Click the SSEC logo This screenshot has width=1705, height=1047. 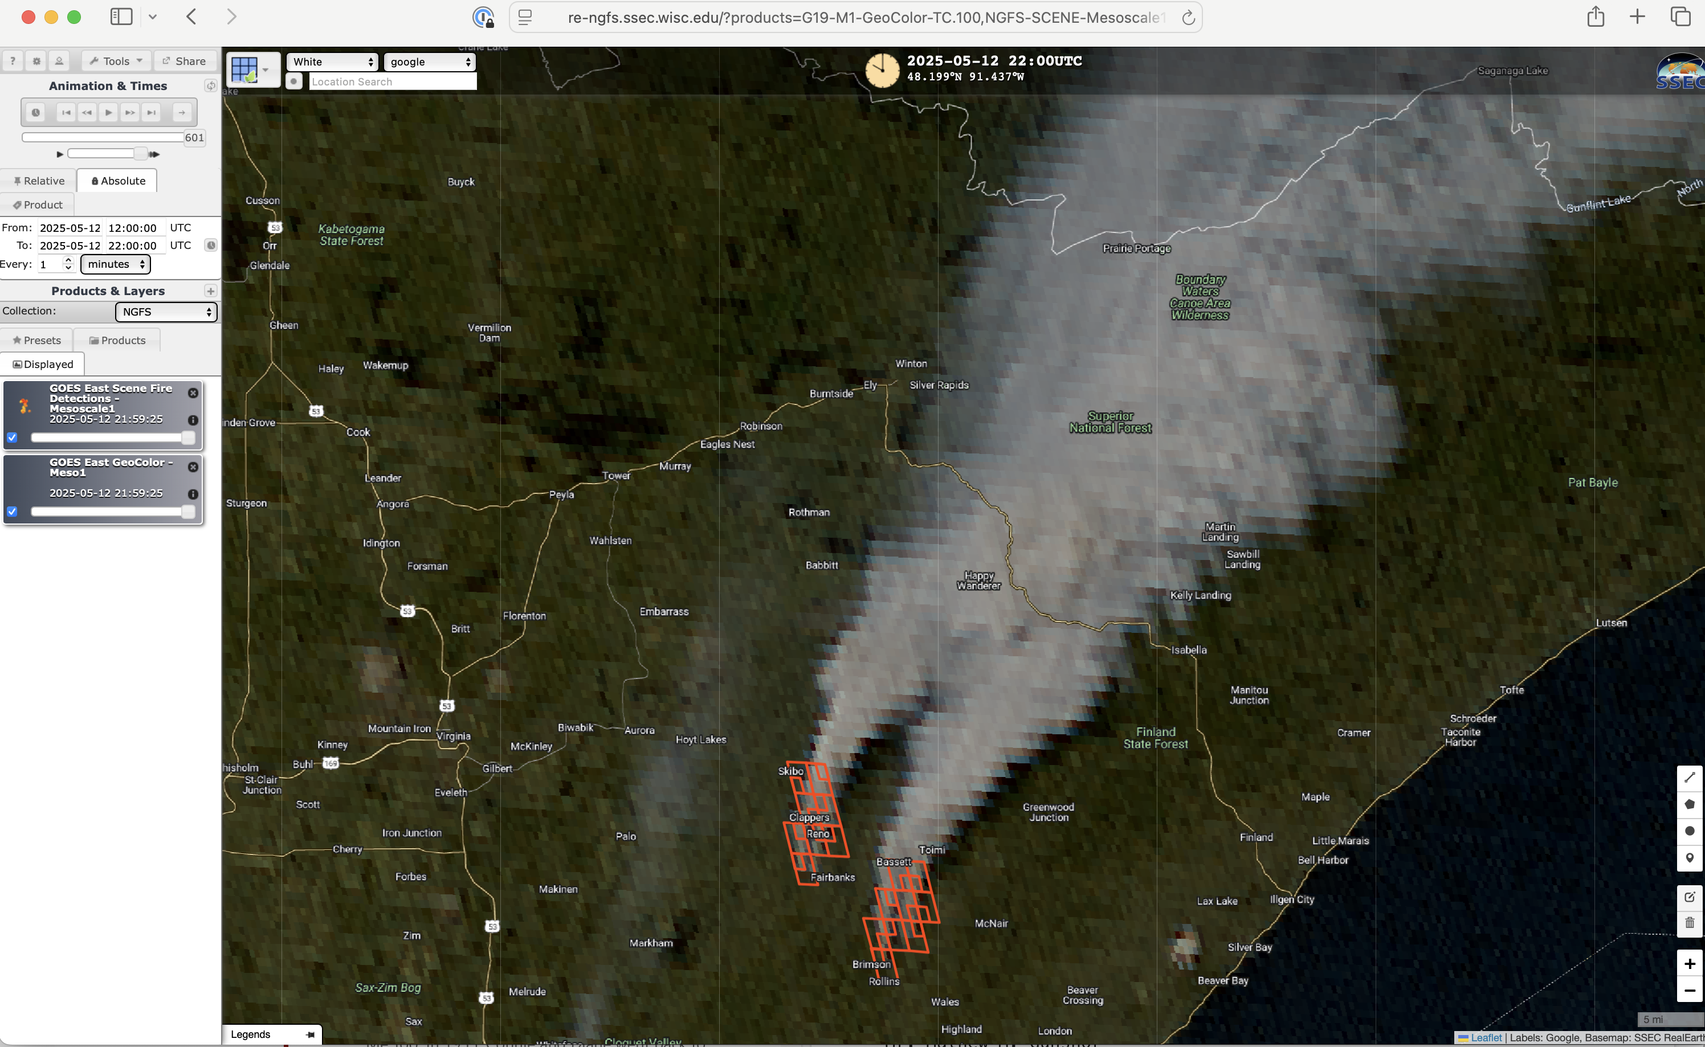tap(1679, 71)
